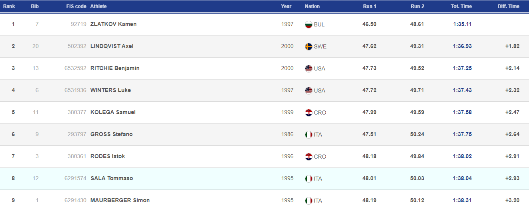Sort by the Rank column header
529x211 pixels.
point(9,6)
